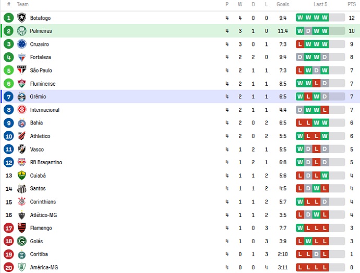Click the Cruzeiro club crest icon
The height and width of the screenshot is (273, 360).
(21, 44)
